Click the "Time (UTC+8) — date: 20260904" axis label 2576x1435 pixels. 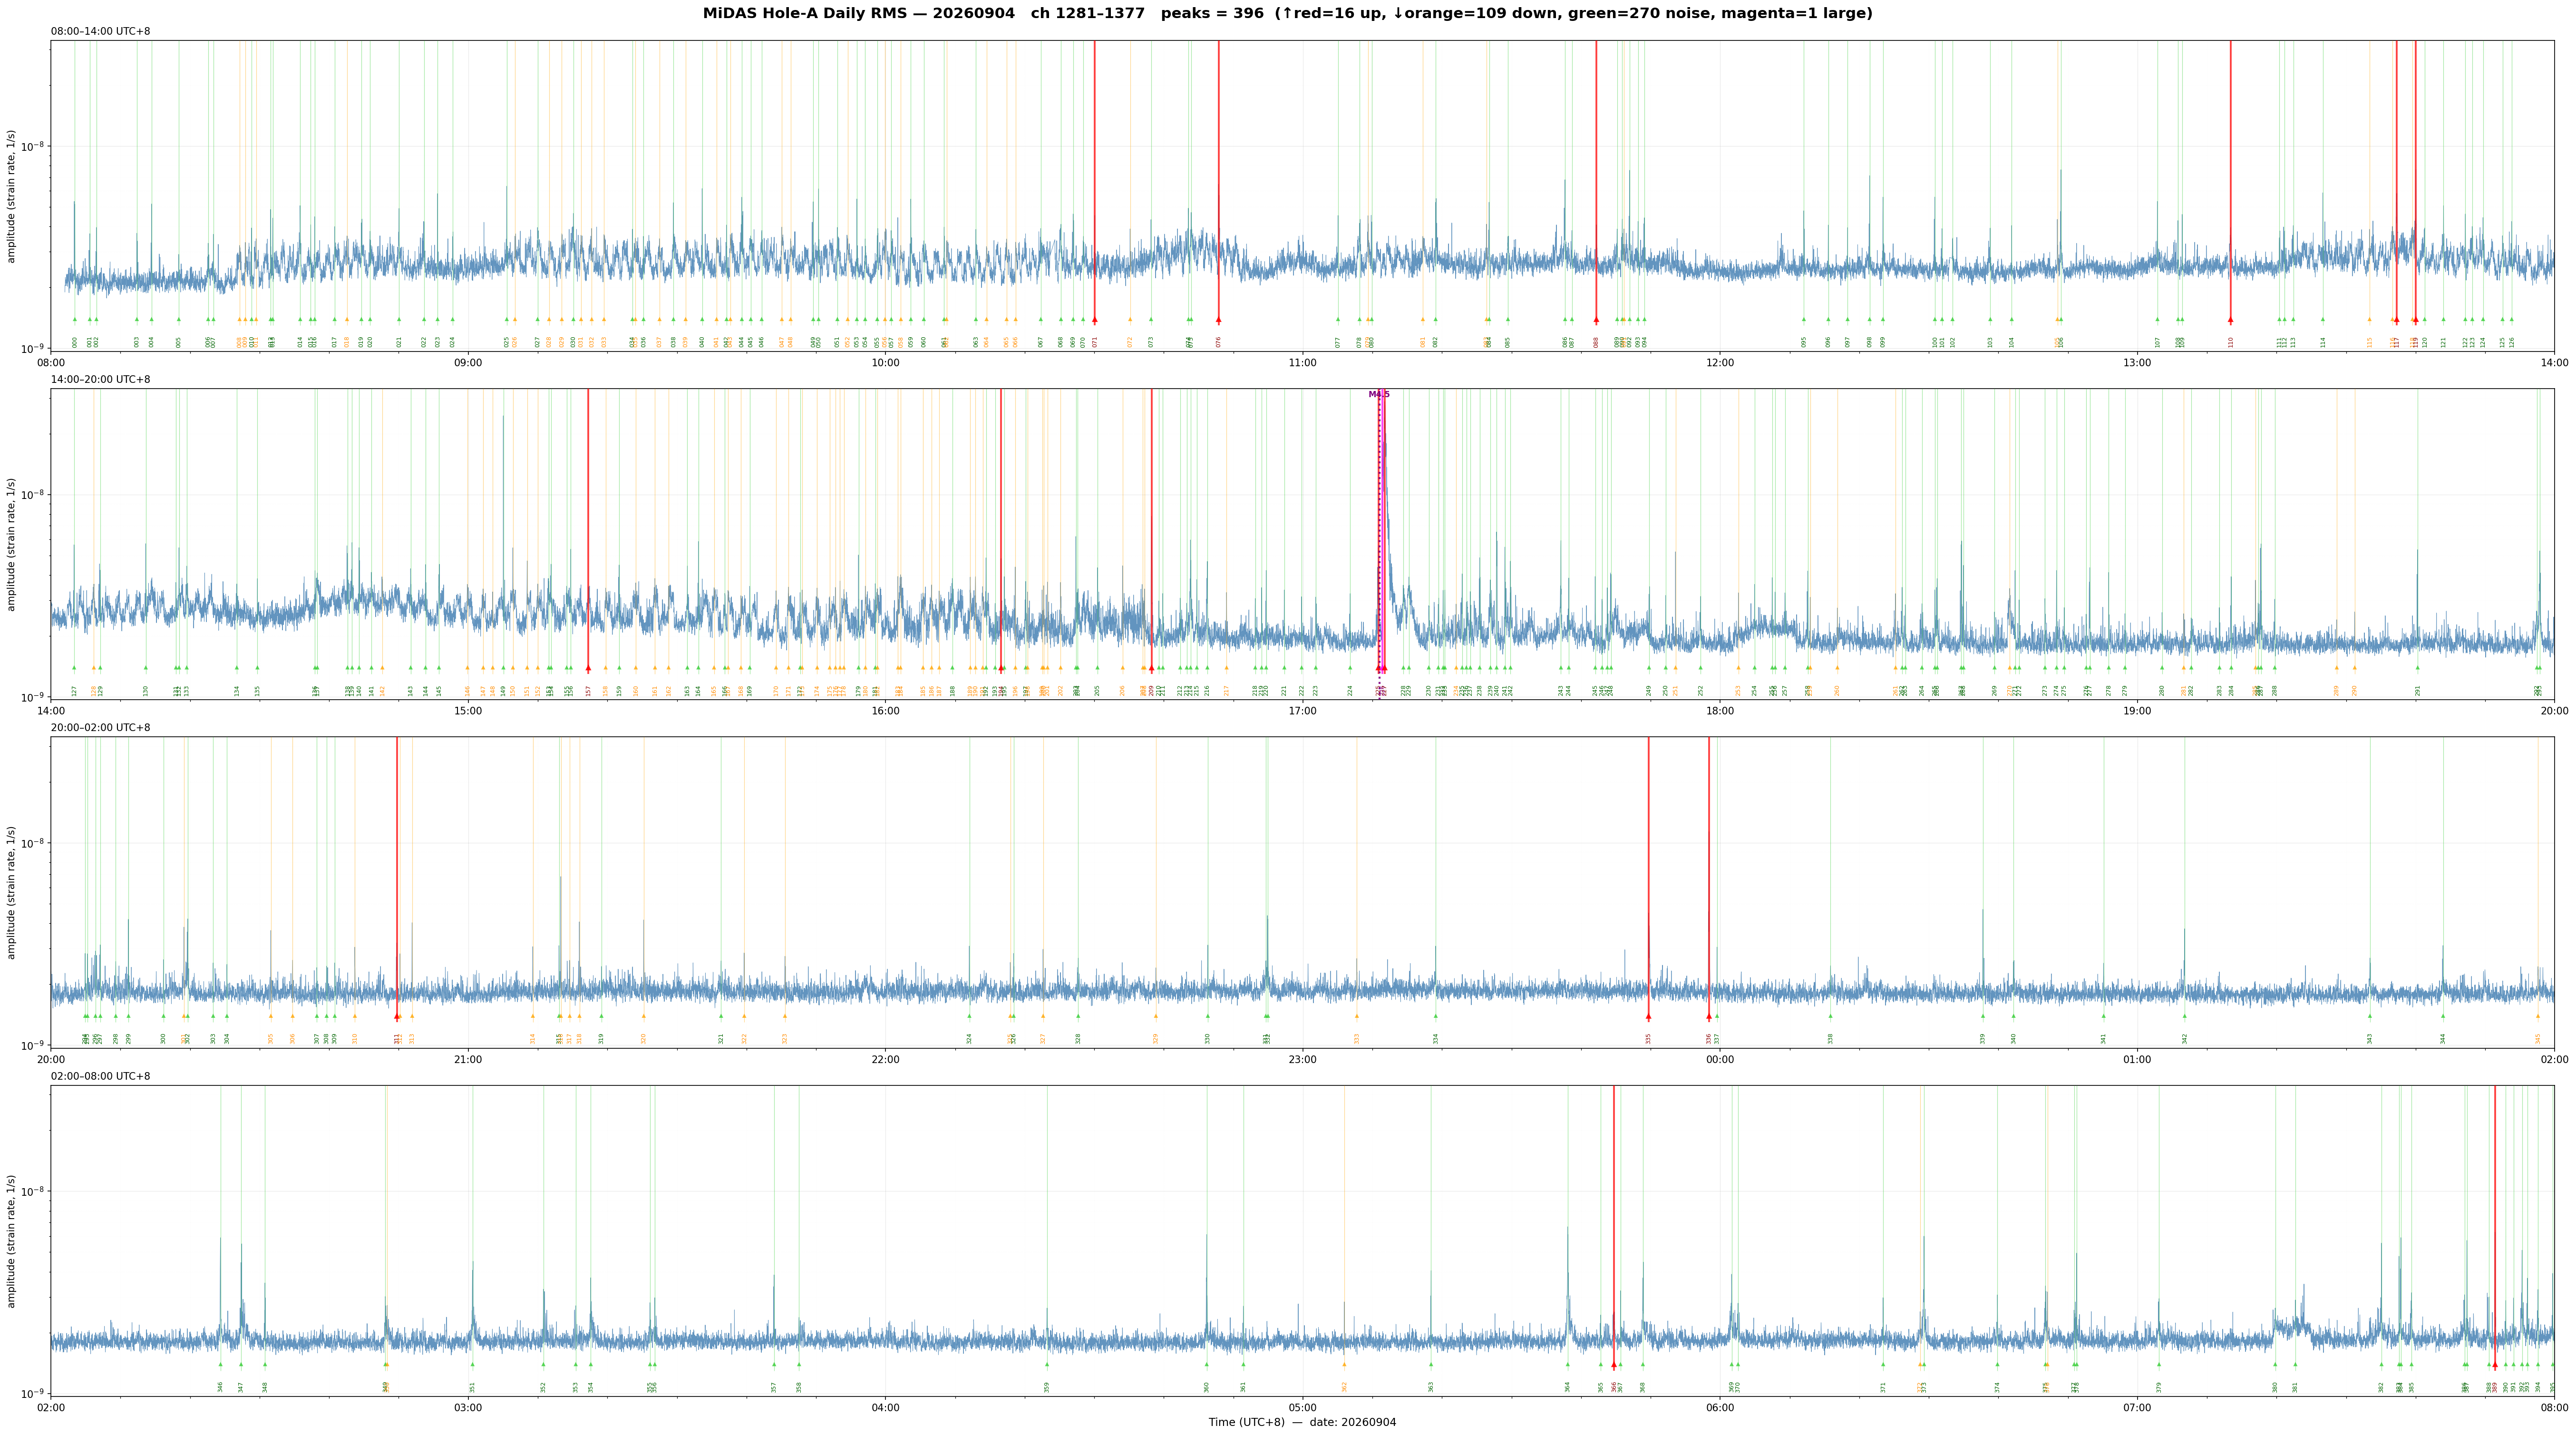pos(1302,1423)
